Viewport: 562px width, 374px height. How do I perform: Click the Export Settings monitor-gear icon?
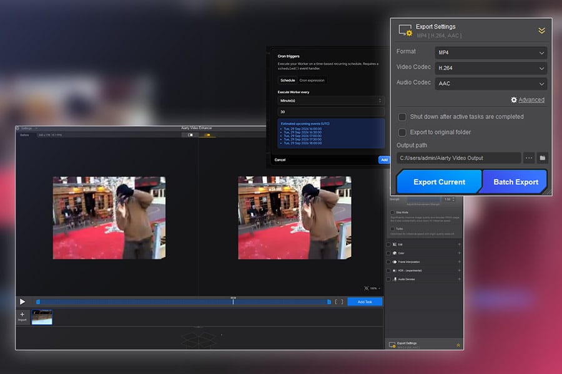pos(405,31)
